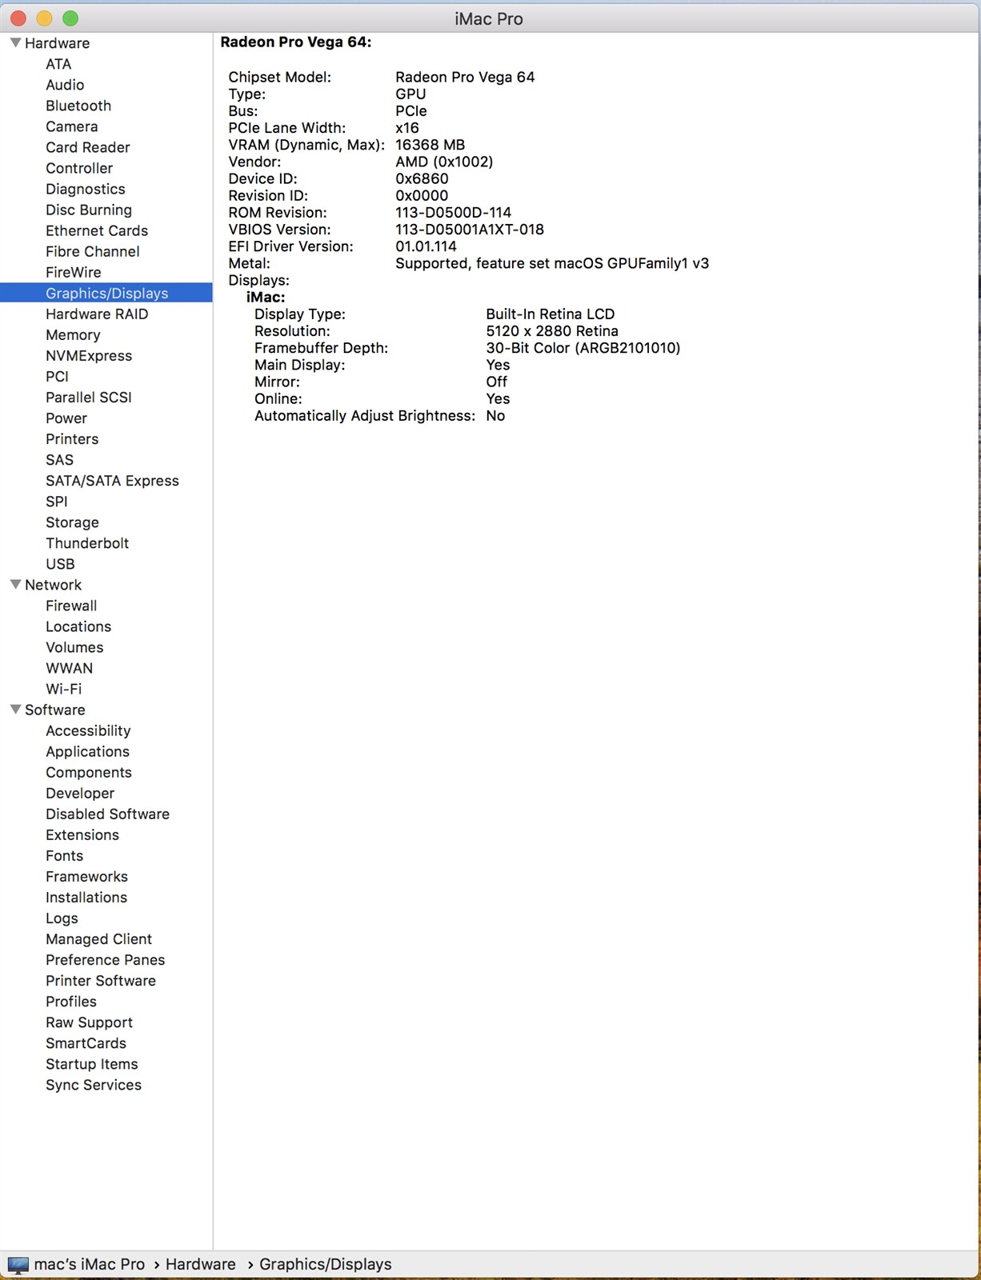
Task: Click the Radeon Pro Vega 64 heading
Action: [295, 42]
